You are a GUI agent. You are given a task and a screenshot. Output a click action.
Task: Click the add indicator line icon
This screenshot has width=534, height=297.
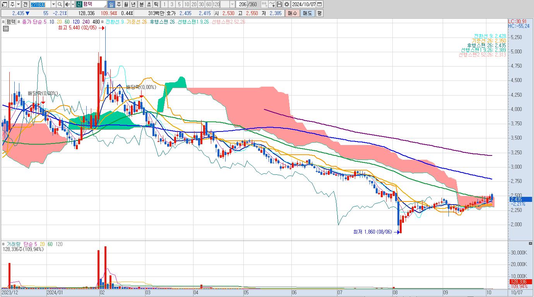pos(272,4)
